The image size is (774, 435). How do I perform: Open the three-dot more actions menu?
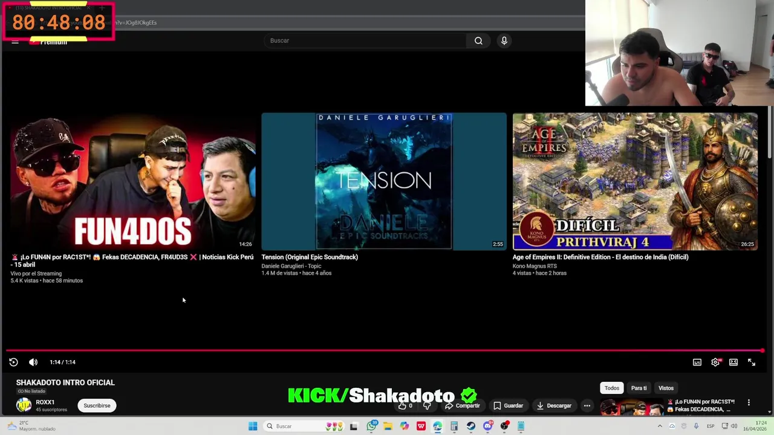point(587,405)
